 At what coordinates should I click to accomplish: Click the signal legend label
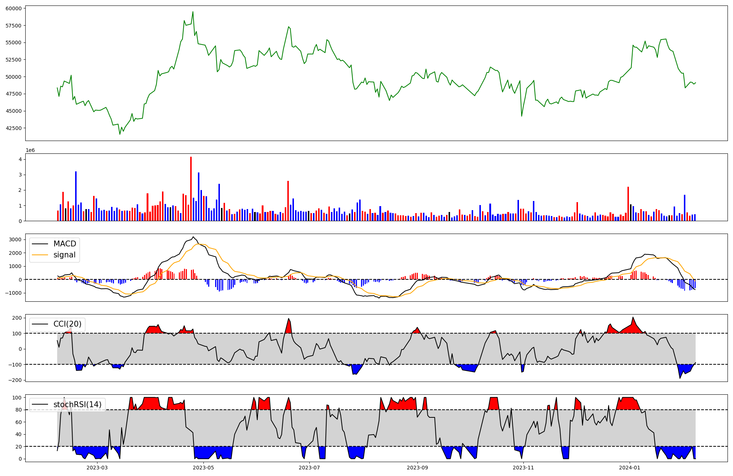(x=65, y=255)
